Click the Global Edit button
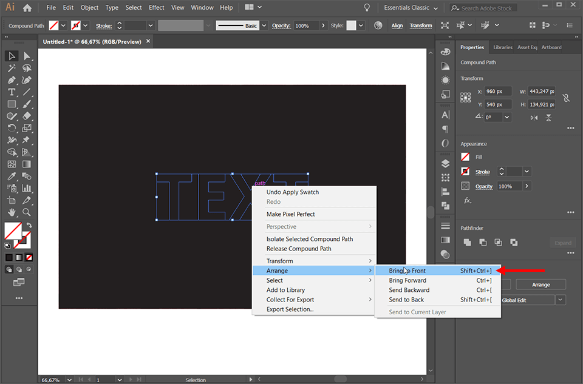The width and height of the screenshot is (583, 384). pos(527,300)
